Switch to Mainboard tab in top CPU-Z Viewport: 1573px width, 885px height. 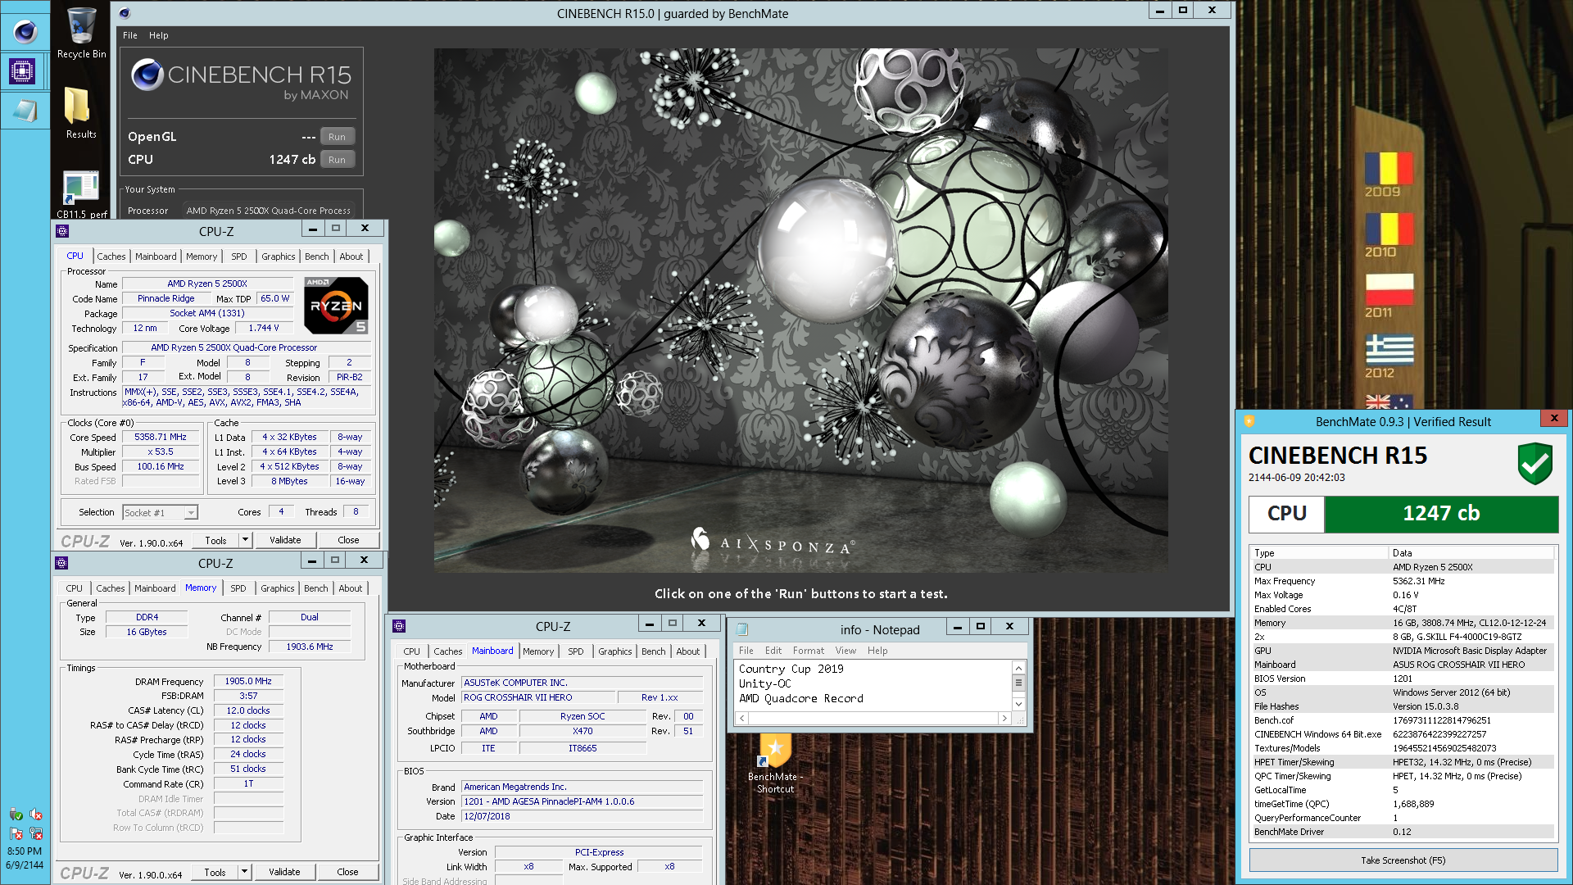point(156,256)
